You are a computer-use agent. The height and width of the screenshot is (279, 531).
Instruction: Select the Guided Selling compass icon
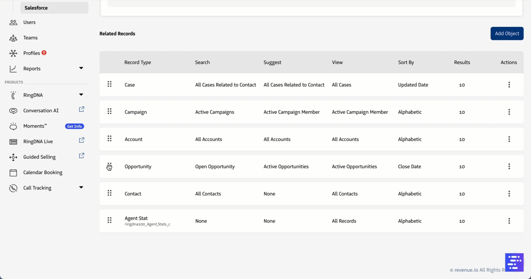coord(13,157)
